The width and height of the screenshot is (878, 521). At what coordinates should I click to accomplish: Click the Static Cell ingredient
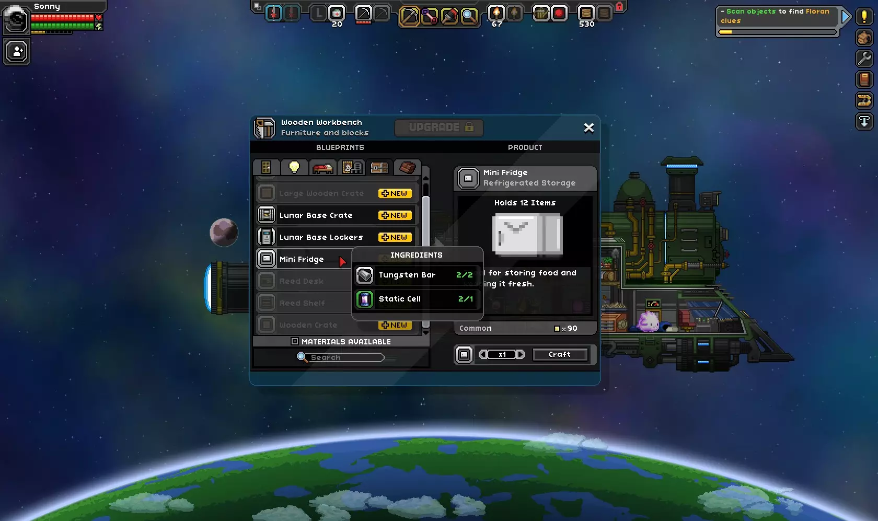click(x=417, y=299)
